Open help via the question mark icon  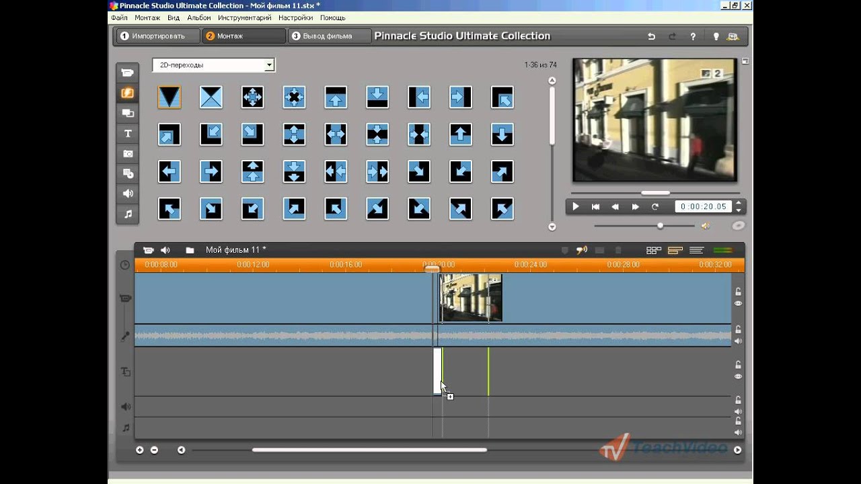pos(693,36)
